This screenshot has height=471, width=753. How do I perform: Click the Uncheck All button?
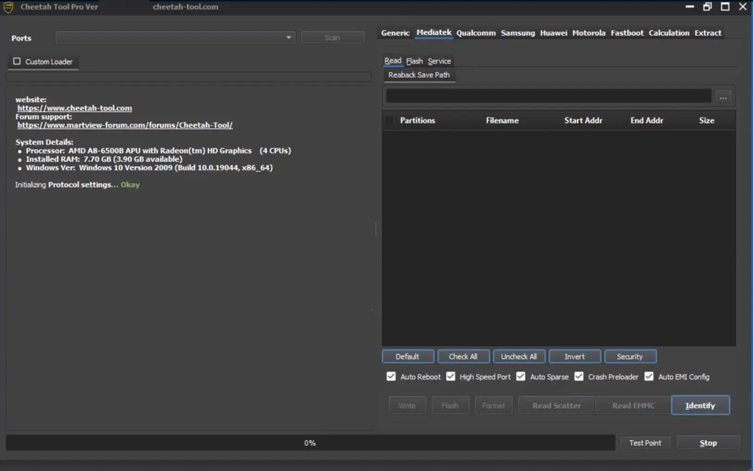[x=519, y=356]
